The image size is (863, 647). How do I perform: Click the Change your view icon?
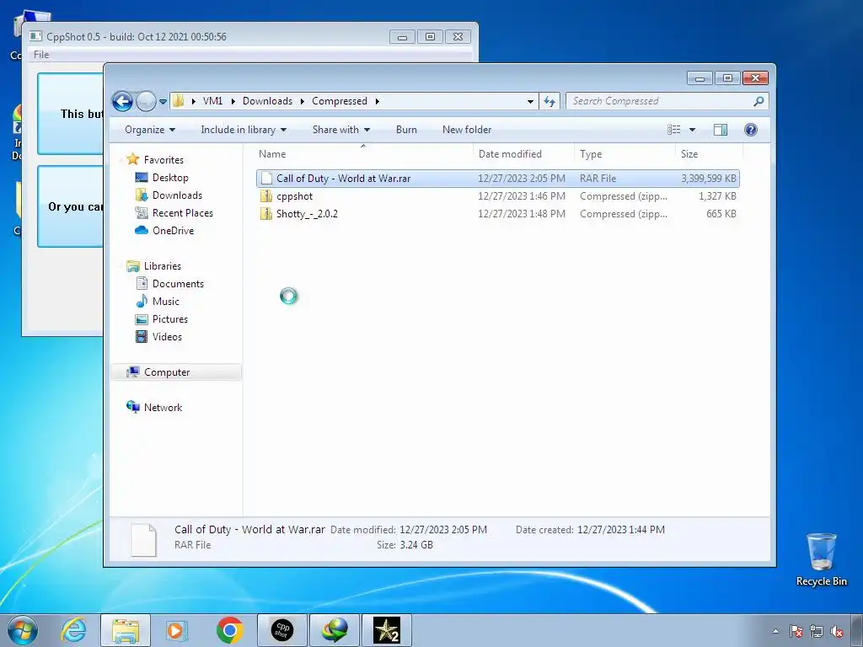click(x=674, y=130)
